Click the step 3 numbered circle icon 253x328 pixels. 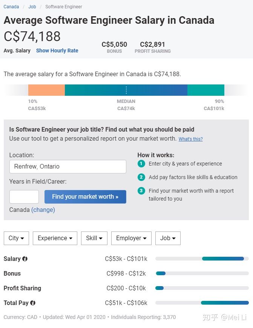tap(141, 191)
